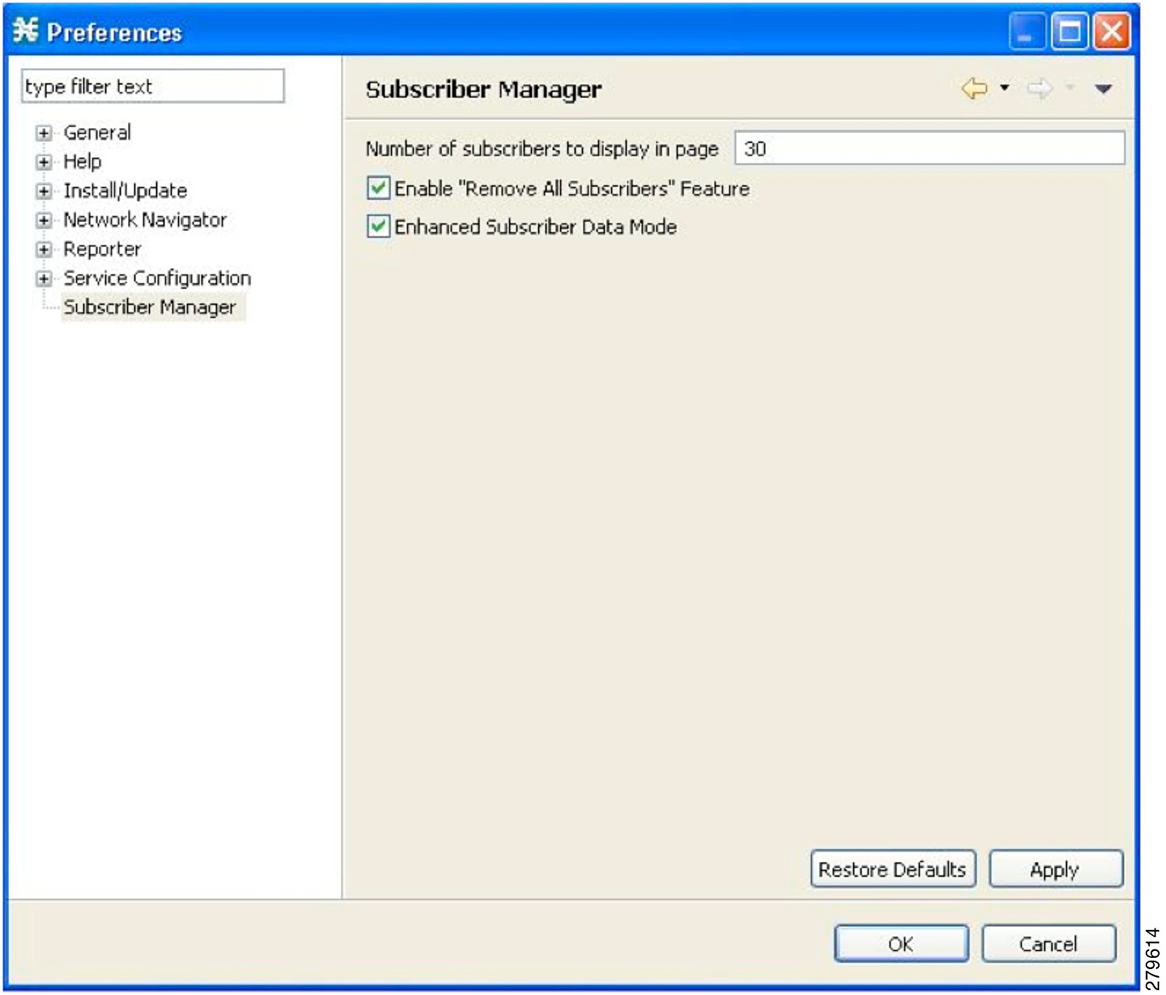This screenshot has width=1166, height=995.
Task: Open the forward arrow history dropdown
Action: pyautogui.click(x=1069, y=89)
